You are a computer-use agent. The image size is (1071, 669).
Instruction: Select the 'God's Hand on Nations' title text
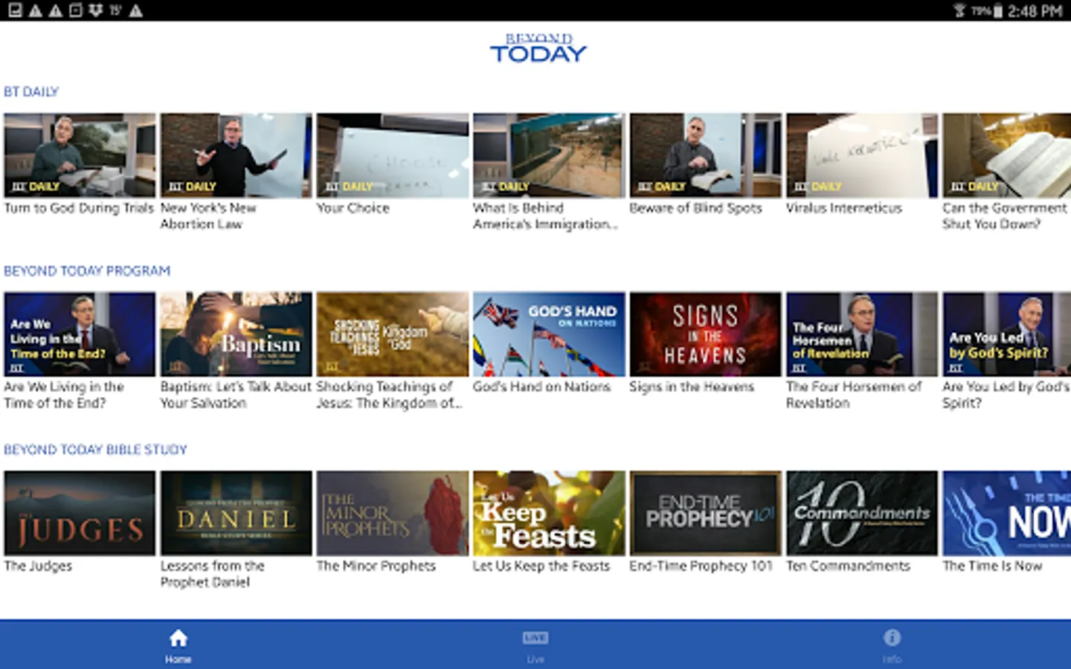[542, 387]
